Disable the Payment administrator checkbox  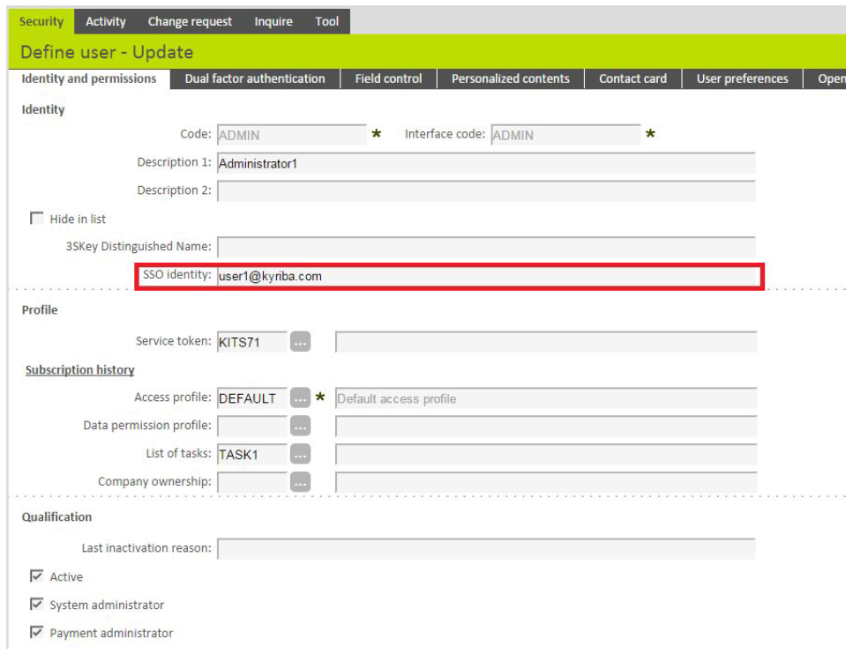(x=37, y=633)
